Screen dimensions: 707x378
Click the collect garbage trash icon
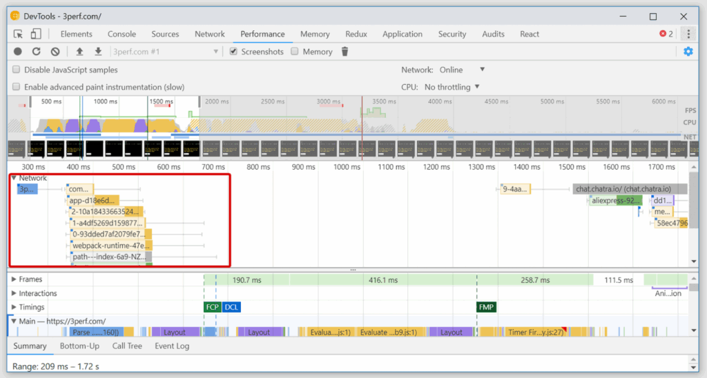coord(345,52)
